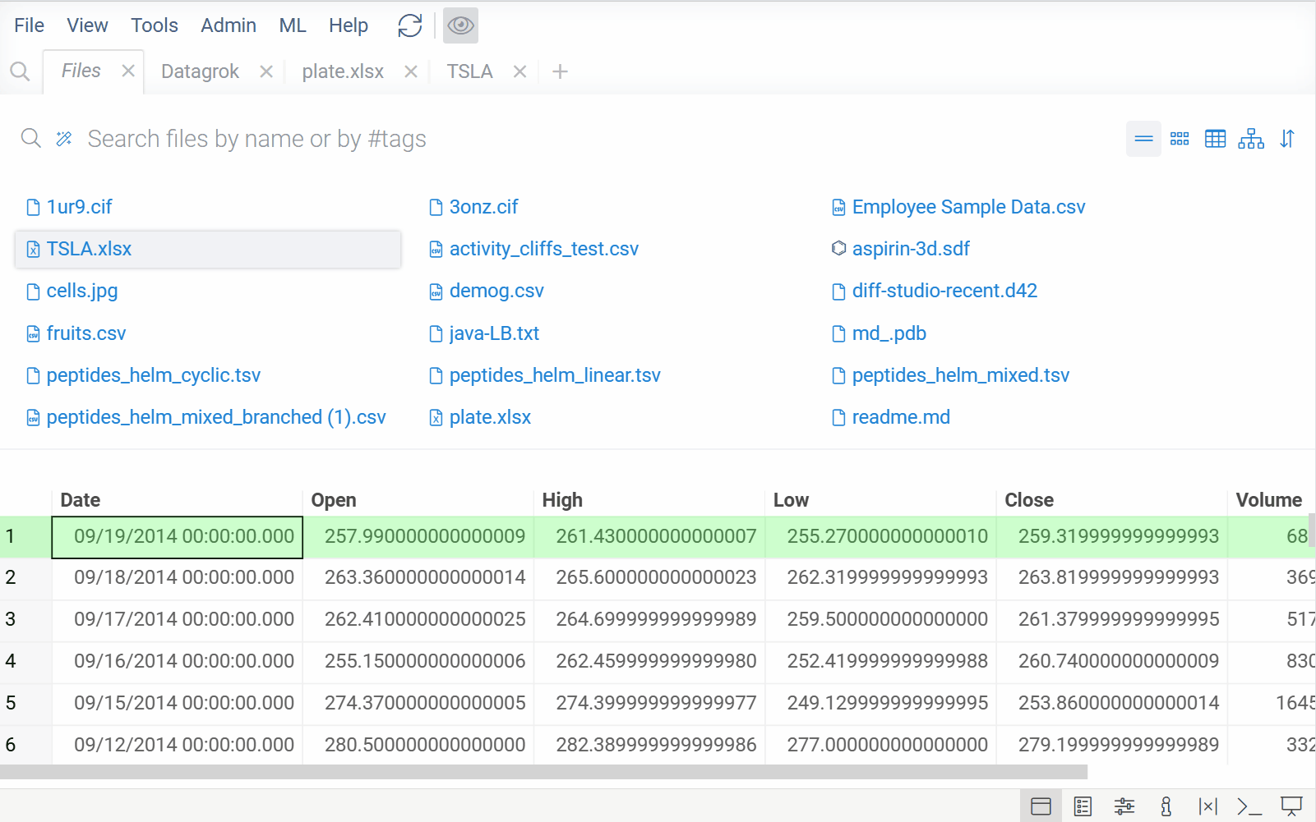The height and width of the screenshot is (822, 1316).
Task: Toggle the eye preview in the top toolbar
Action: (460, 25)
